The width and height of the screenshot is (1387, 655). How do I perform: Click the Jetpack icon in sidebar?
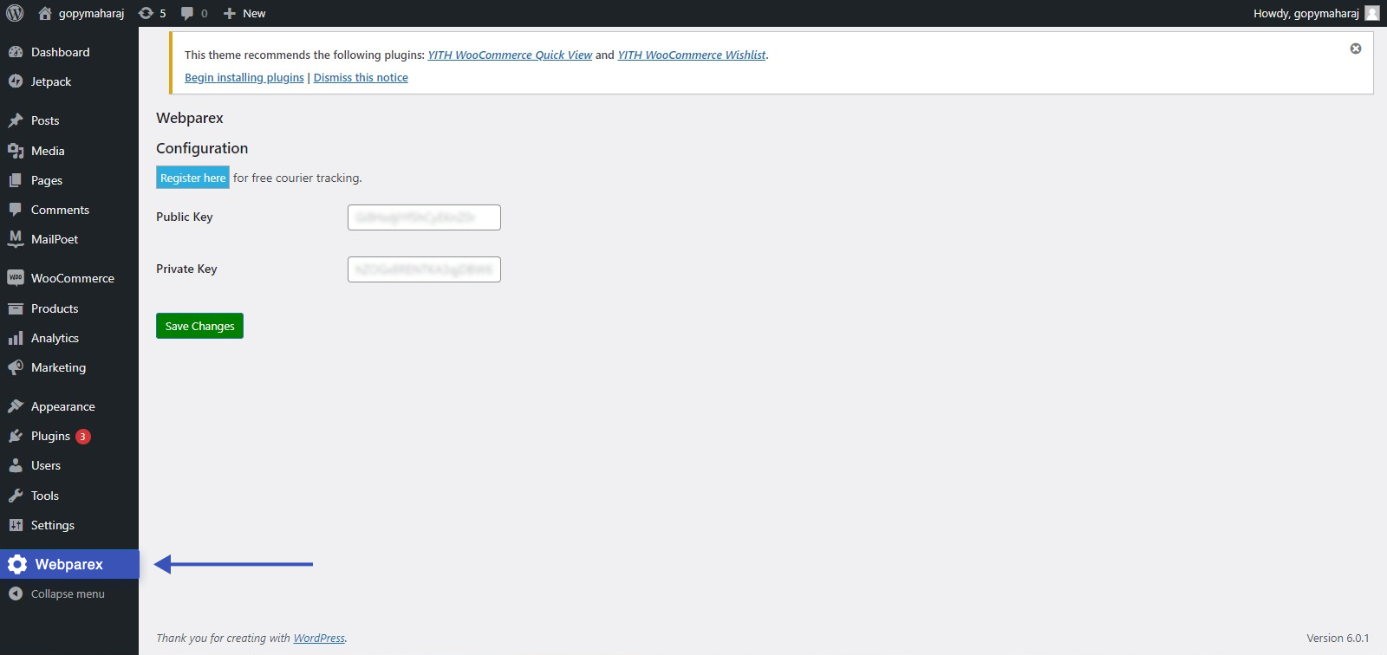[16, 81]
